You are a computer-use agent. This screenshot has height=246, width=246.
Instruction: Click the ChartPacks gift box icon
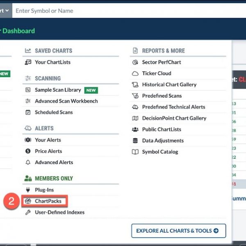coord(28,201)
